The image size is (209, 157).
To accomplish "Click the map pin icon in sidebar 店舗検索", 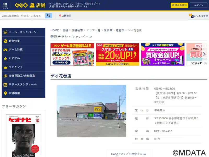I will coord(5,93).
